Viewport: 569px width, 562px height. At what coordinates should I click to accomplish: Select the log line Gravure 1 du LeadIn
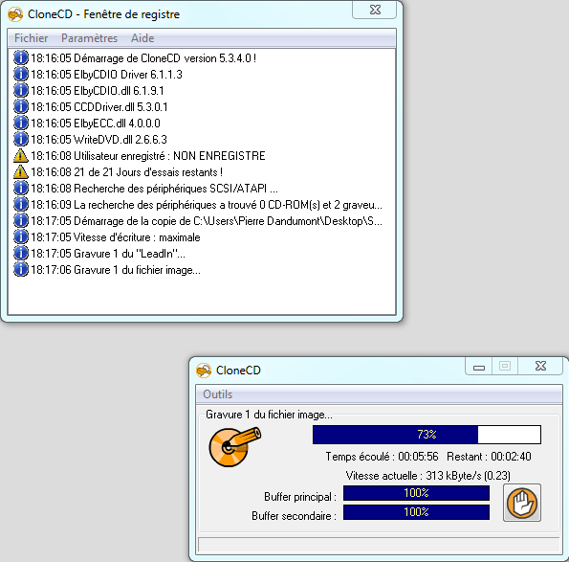202,254
